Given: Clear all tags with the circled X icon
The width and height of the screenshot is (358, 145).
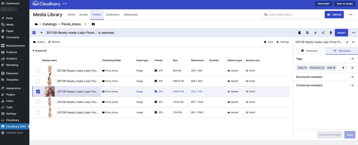Looking at the screenshot, I should click(343, 68).
